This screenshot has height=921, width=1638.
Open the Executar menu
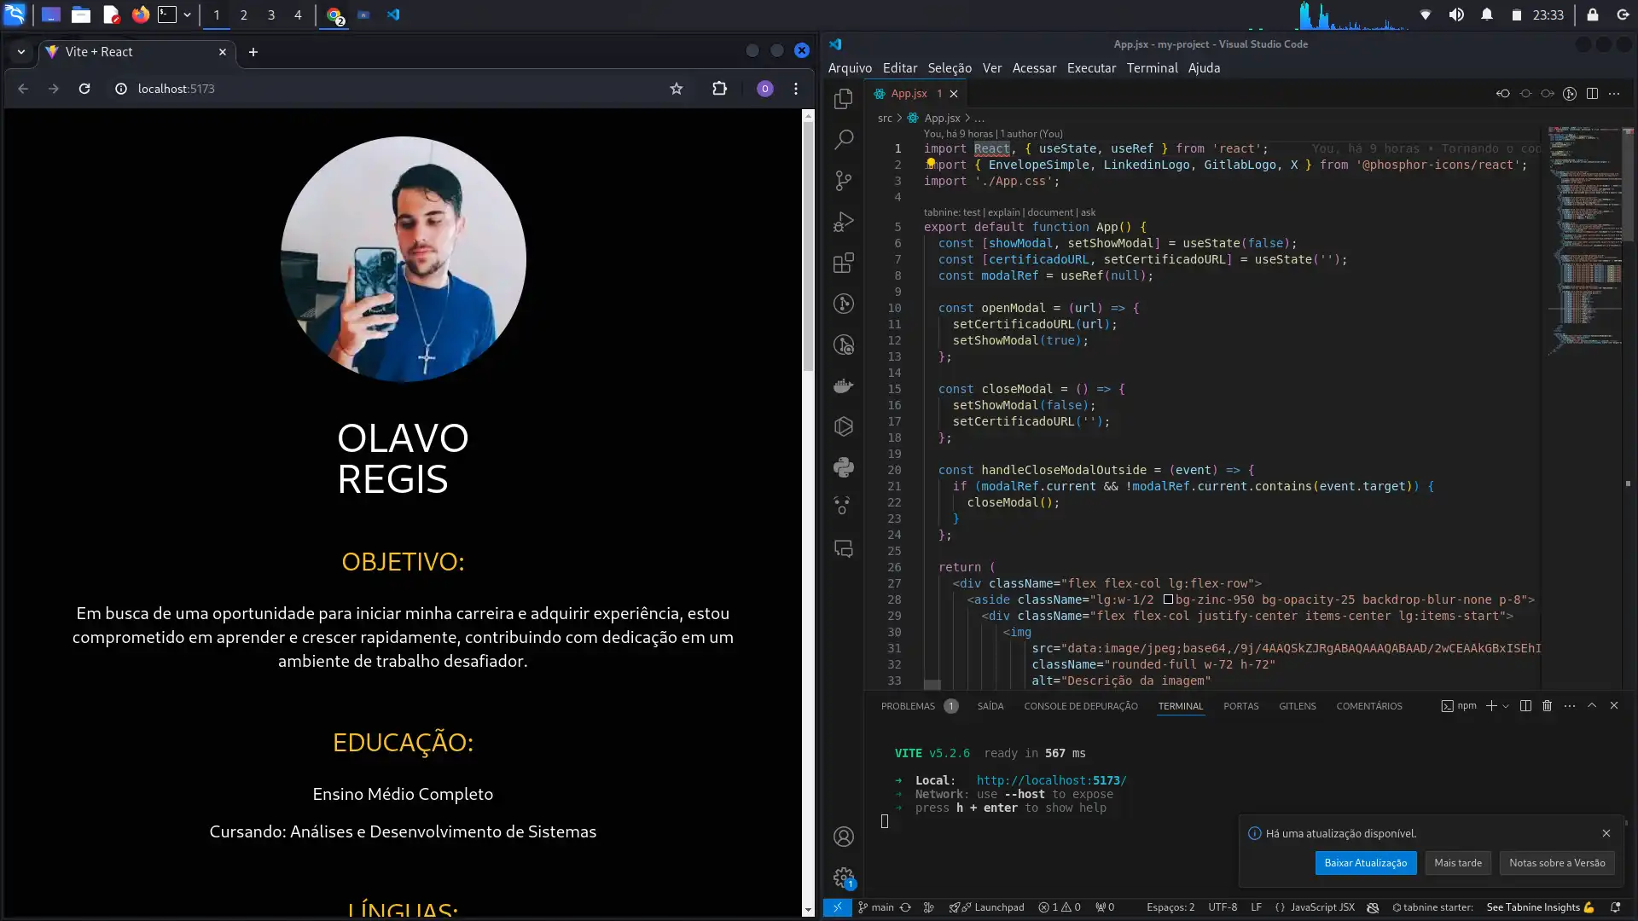coord(1091,67)
